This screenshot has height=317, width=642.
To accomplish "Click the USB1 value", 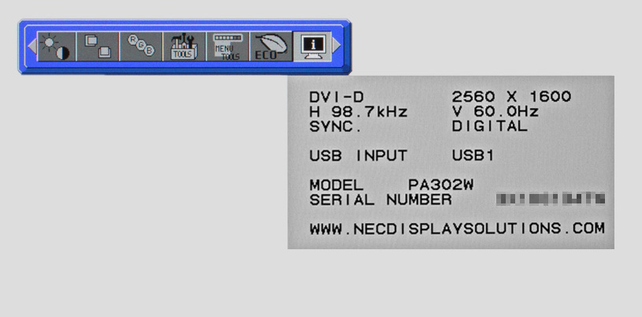I will pyautogui.click(x=473, y=156).
